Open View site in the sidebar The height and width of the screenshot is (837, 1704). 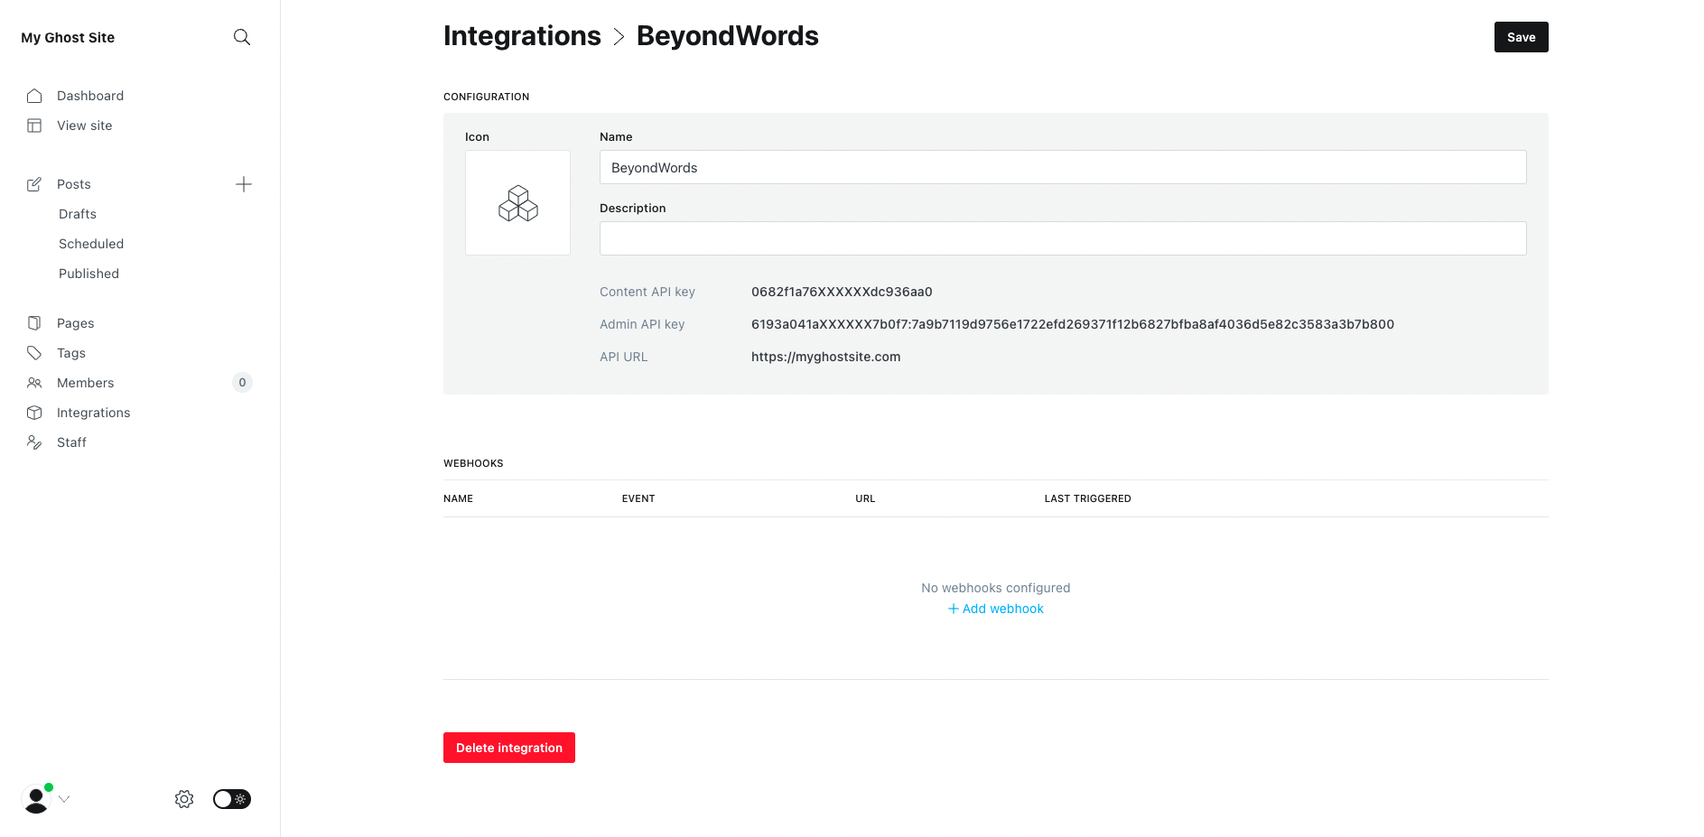[x=85, y=126]
